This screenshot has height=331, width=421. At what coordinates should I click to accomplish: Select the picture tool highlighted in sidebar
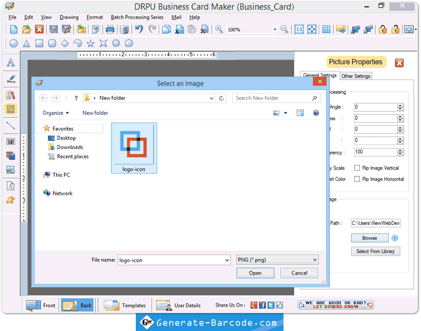coord(11,109)
